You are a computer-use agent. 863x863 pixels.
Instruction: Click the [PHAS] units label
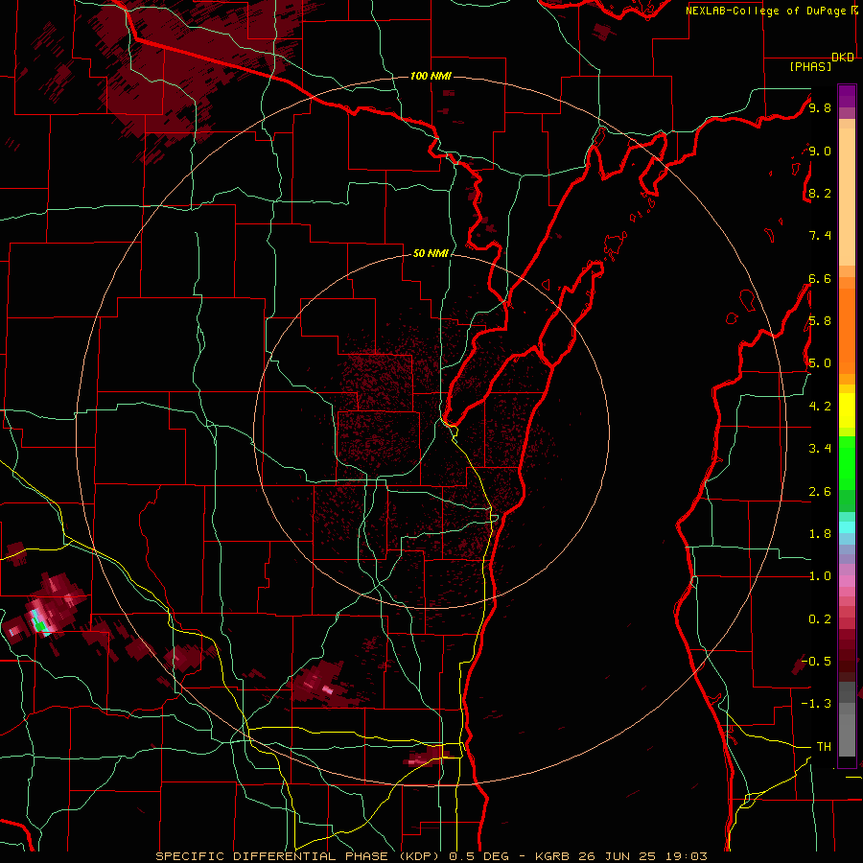pos(810,66)
